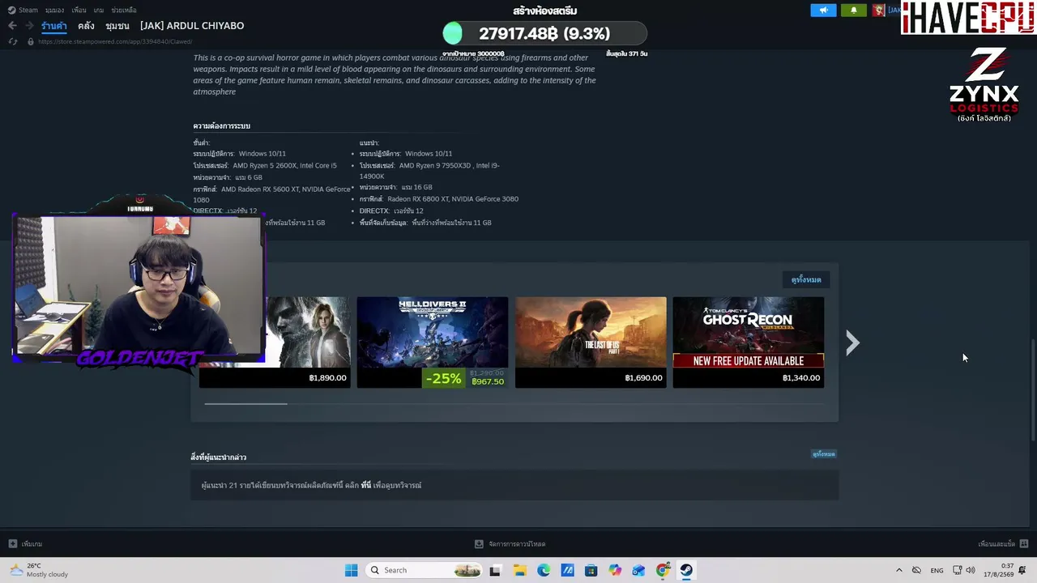Click the cloud sync tray icon
This screenshot has width=1037, height=583.
tap(916, 570)
